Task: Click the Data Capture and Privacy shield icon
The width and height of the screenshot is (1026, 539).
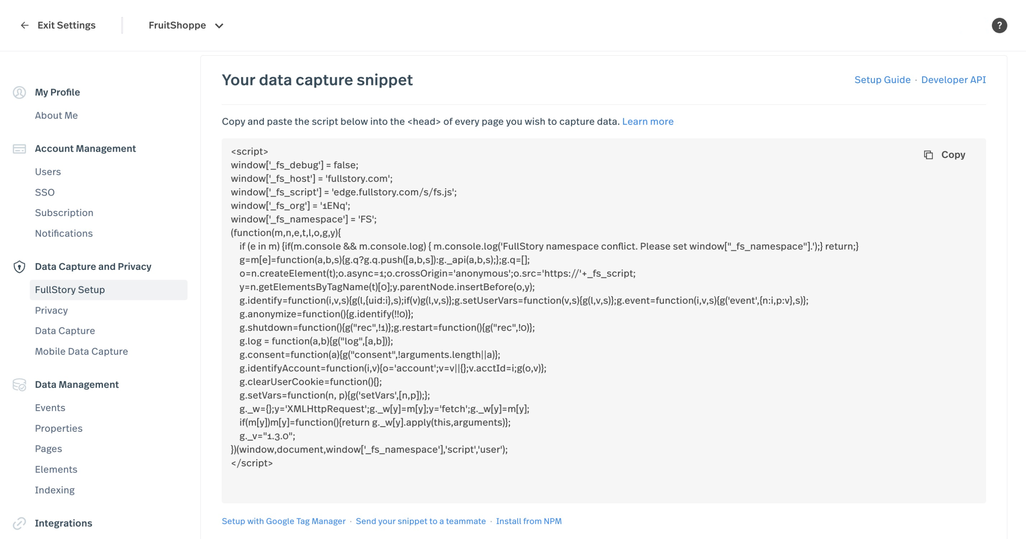Action: (19, 267)
